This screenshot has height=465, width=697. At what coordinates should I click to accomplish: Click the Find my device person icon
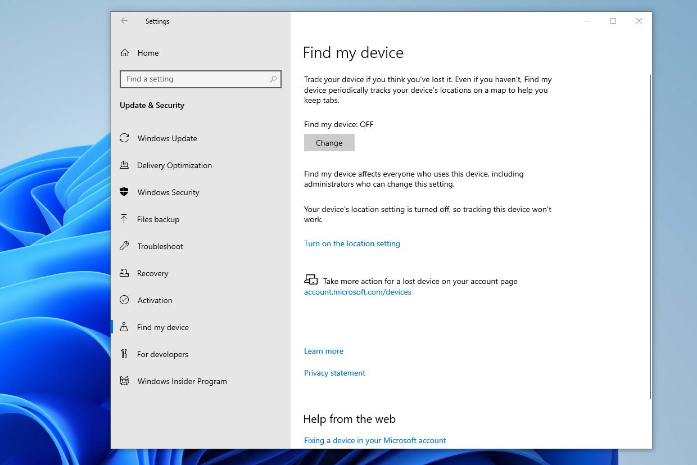click(124, 327)
